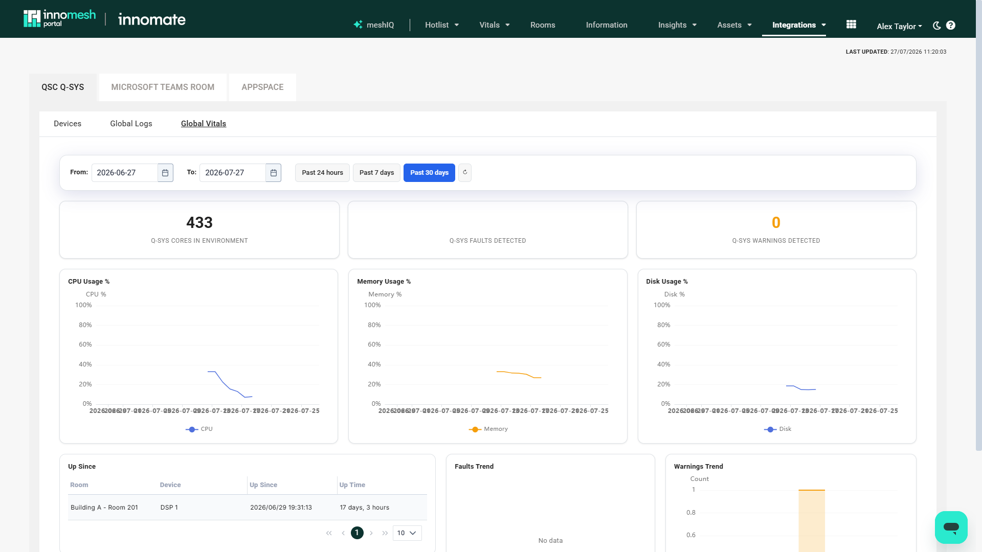This screenshot has width=982, height=552.
Task: Click the 433 Q-SYS cores count
Action: 199,223
